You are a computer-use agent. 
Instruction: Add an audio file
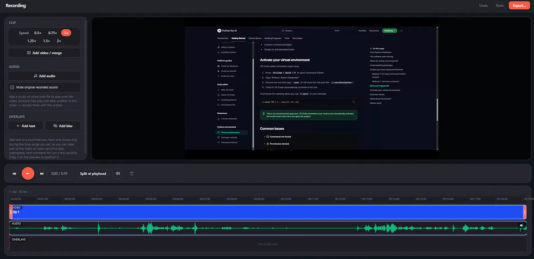[44, 76]
